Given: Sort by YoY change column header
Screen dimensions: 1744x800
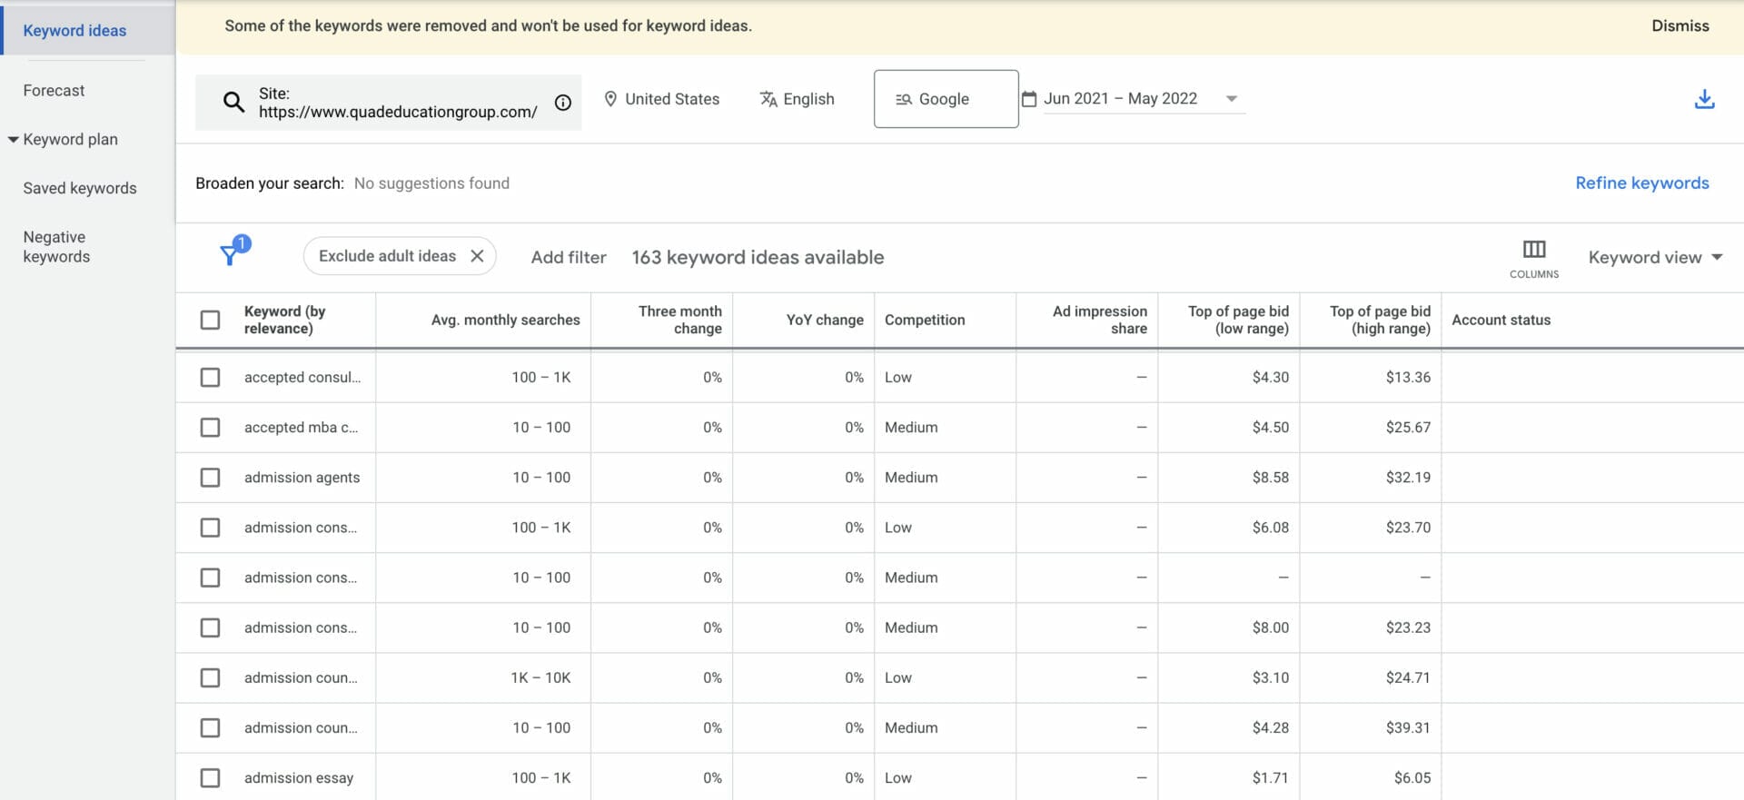Looking at the screenshot, I should [x=825, y=320].
